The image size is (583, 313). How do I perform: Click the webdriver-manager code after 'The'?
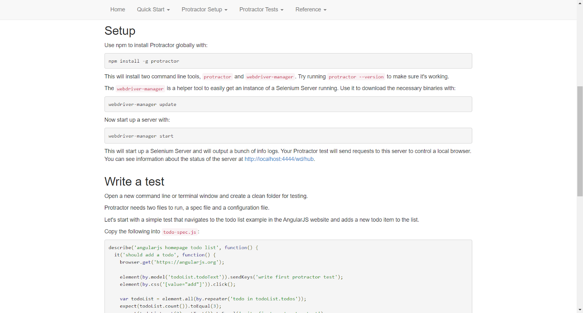140,89
